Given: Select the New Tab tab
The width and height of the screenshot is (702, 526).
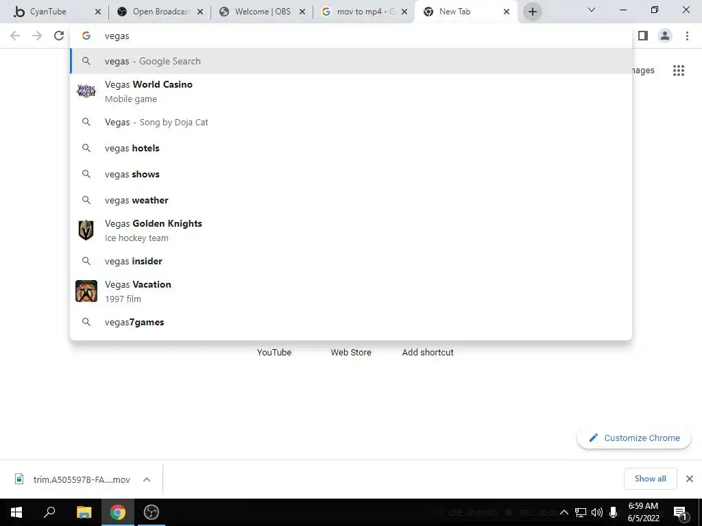Looking at the screenshot, I should click(x=465, y=12).
